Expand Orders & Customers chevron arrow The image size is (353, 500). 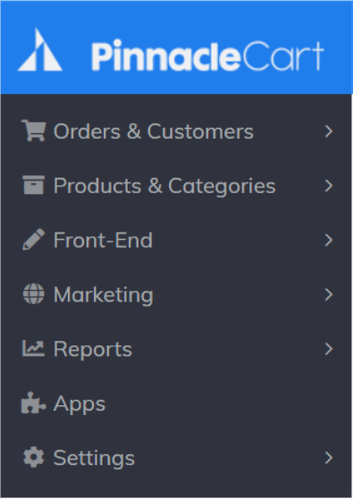329,131
